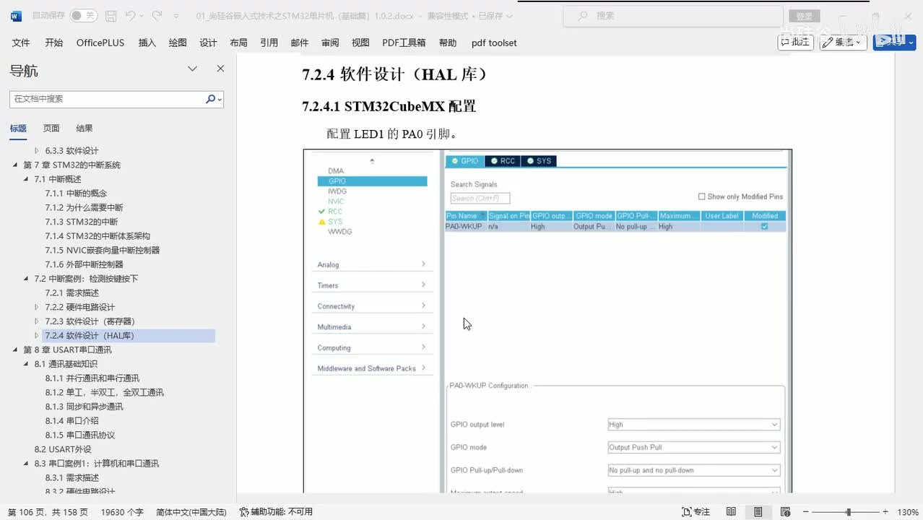Open the 设计 ribbon tab
Viewport: 923px width, 520px height.
pos(208,43)
